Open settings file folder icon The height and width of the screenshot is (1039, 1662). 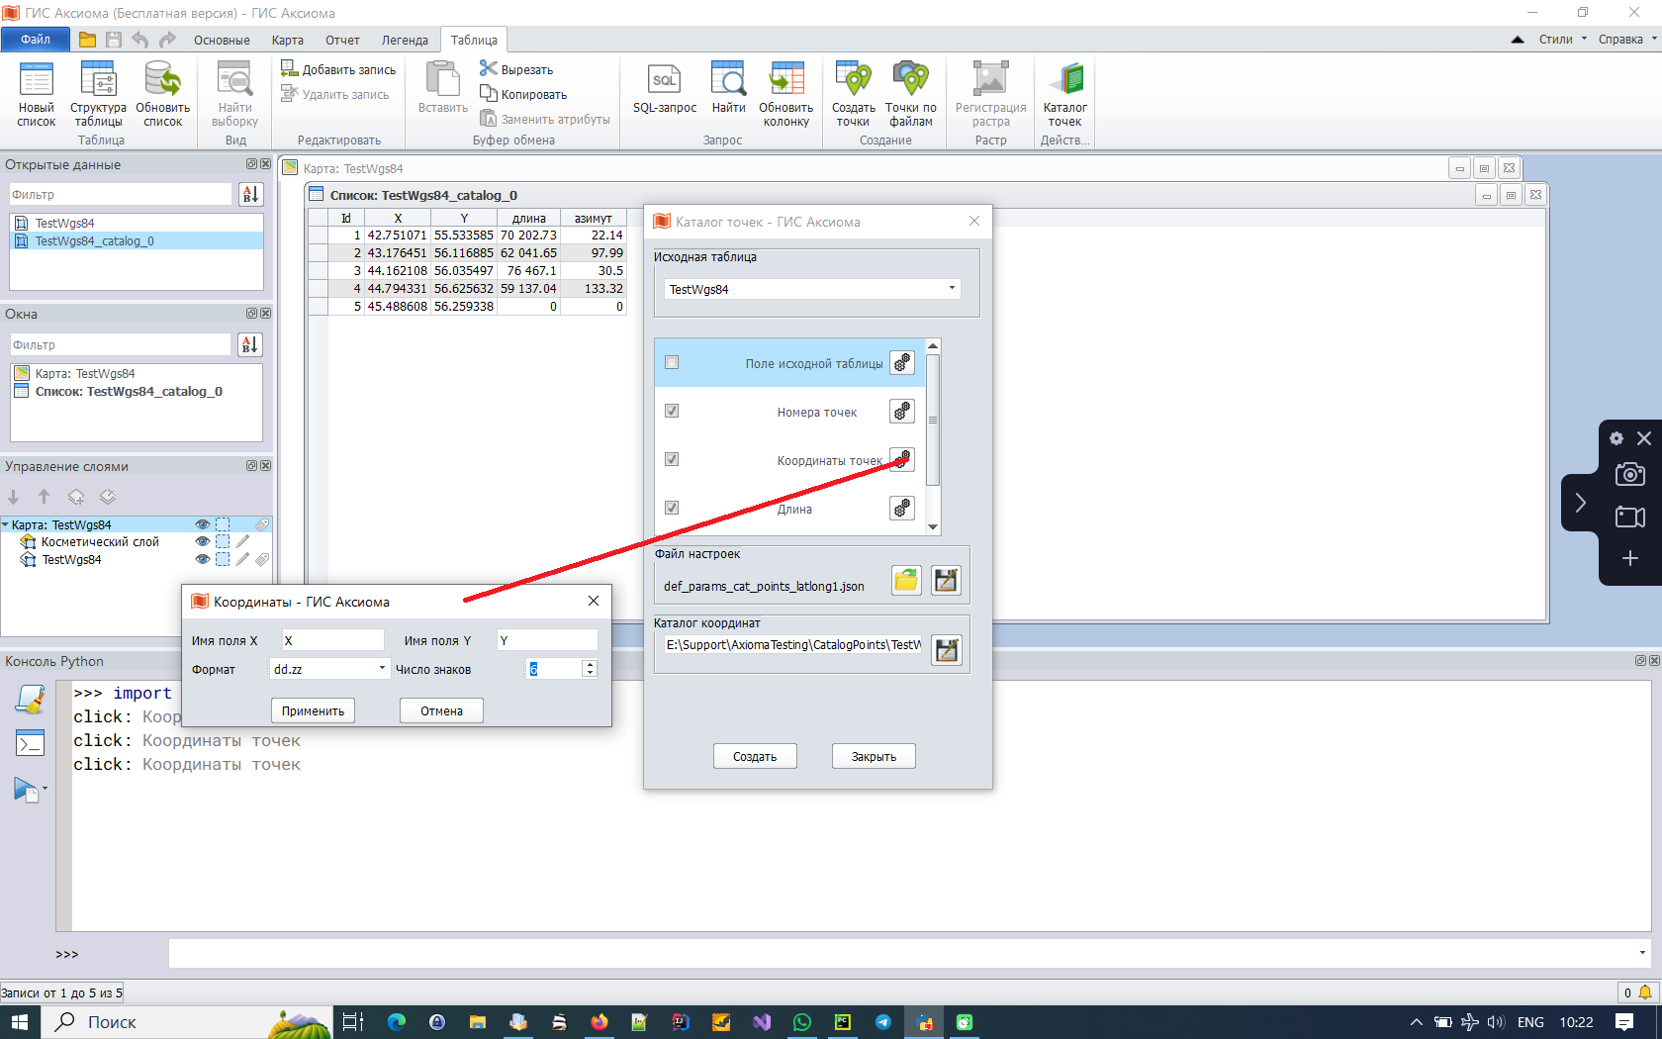(x=905, y=581)
